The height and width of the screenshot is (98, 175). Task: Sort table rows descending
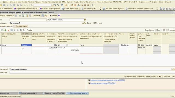[24, 30]
